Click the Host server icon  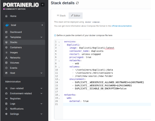6,73
